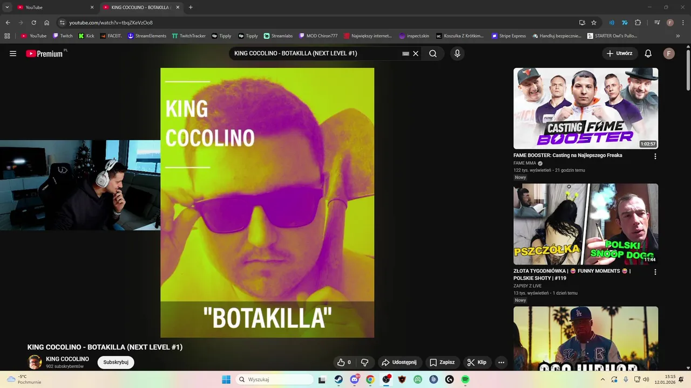The width and height of the screenshot is (691, 388).
Task: Open Spotify from taskbar
Action: click(465, 379)
